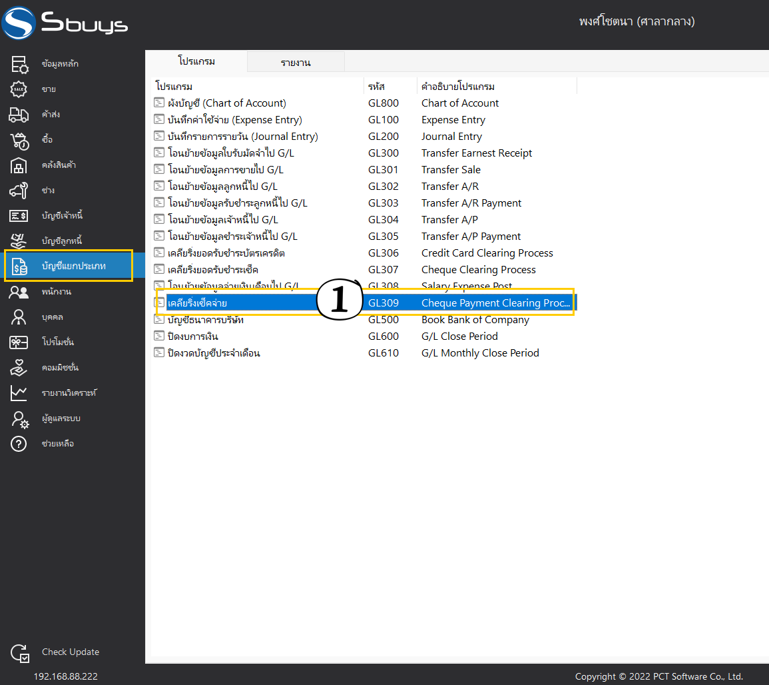The width and height of the screenshot is (769, 685).
Task: Select the โอนย้ายข้อมูลการขายไป G/L row
Action: tap(366, 170)
